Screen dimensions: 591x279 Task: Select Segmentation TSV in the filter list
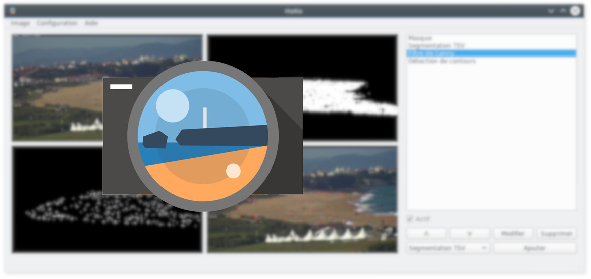[x=437, y=46]
